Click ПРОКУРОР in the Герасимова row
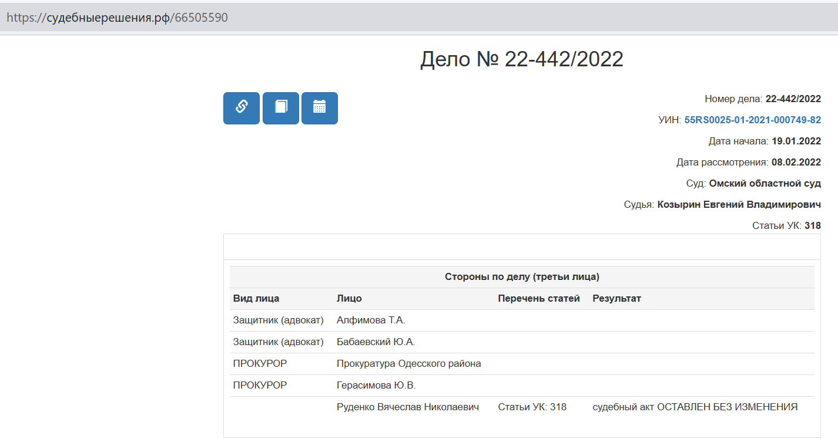Screen dimensions: 838x439 point(260,386)
